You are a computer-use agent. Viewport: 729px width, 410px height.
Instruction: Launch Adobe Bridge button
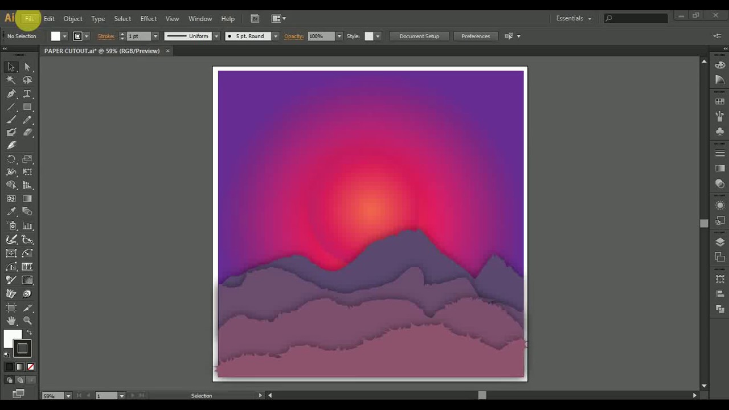pyautogui.click(x=255, y=18)
